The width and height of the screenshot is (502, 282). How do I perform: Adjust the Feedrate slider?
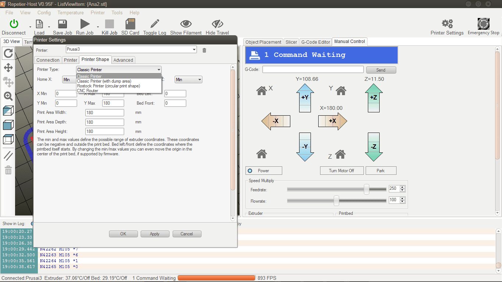coord(366,189)
